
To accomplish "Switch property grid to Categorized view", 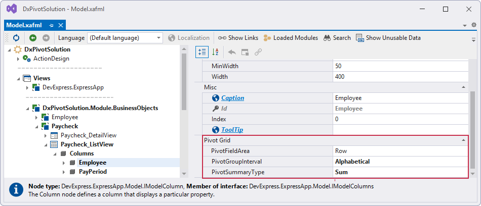I will (202, 52).
